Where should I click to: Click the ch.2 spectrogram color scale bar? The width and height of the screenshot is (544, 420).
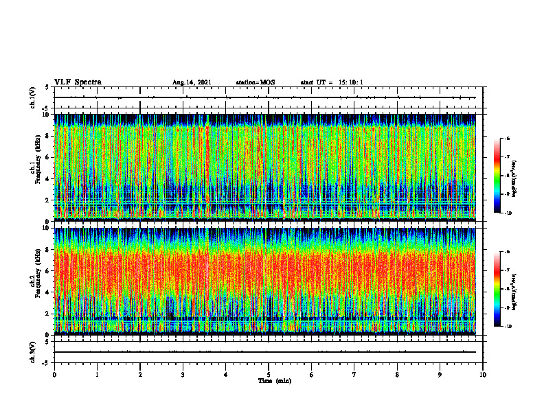[497, 289]
